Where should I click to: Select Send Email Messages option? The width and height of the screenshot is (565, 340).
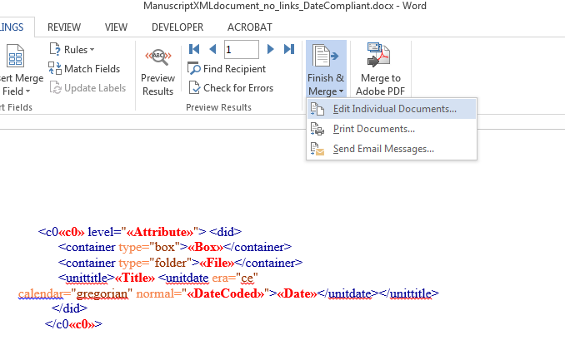[382, 149]
